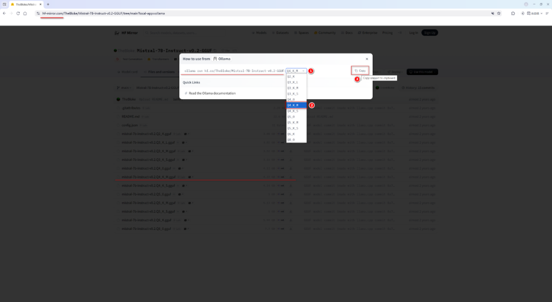Open the main branch dropdown
The width and height of the screenshot is (552, 302).
click(x=124, y=88)
